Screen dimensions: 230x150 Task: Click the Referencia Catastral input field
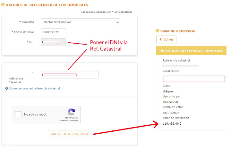(x=70, y=75)
